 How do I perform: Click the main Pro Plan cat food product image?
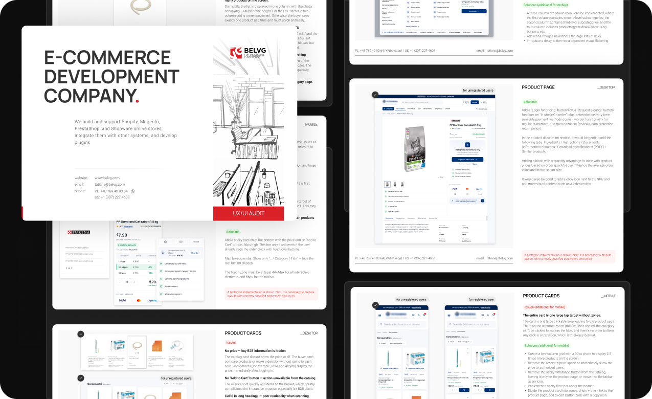tap(415, 149)
